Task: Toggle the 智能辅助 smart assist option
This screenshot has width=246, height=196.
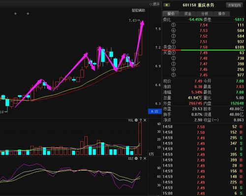Action: 139,10
